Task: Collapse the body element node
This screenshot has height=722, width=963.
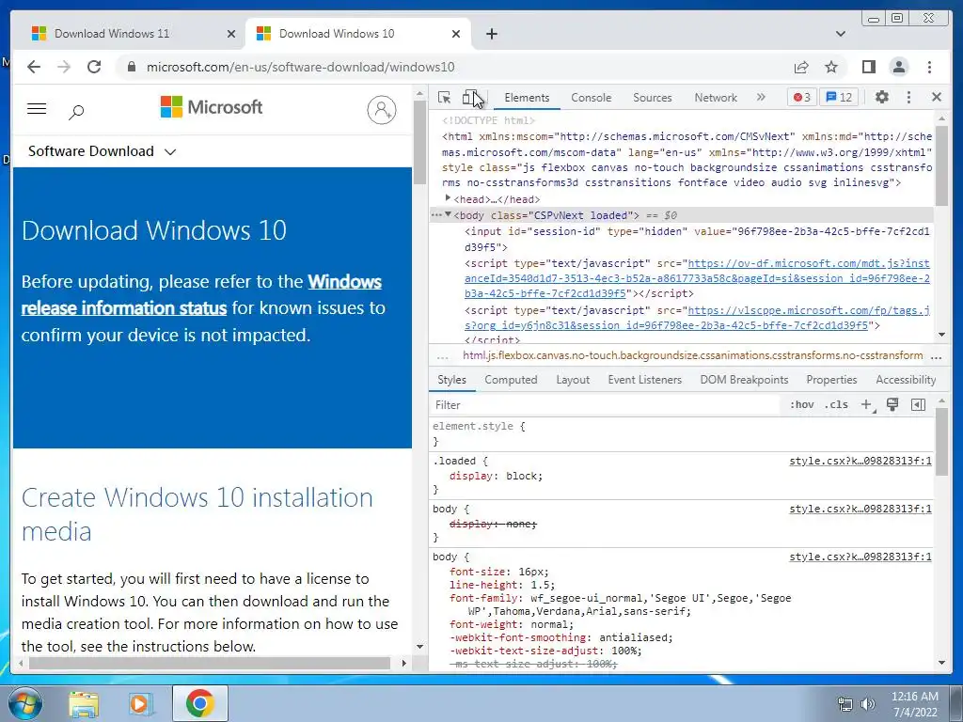Action: [x=448, y=215]
